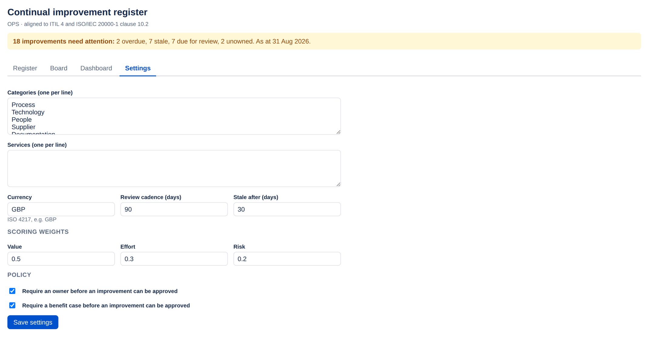
Task: Click the Value weight field
Action: point(61,259)
